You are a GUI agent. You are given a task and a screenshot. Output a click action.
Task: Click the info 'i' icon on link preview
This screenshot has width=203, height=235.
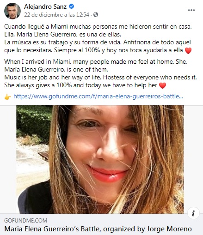[193, 213]
